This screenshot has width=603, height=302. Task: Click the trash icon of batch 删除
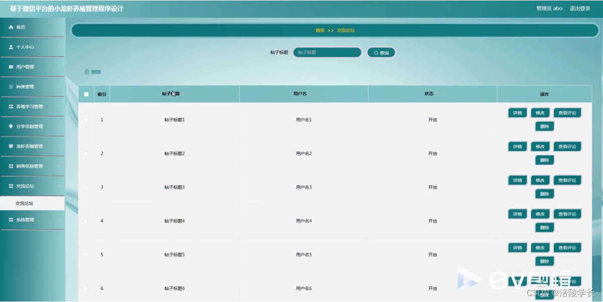[87, 72]
